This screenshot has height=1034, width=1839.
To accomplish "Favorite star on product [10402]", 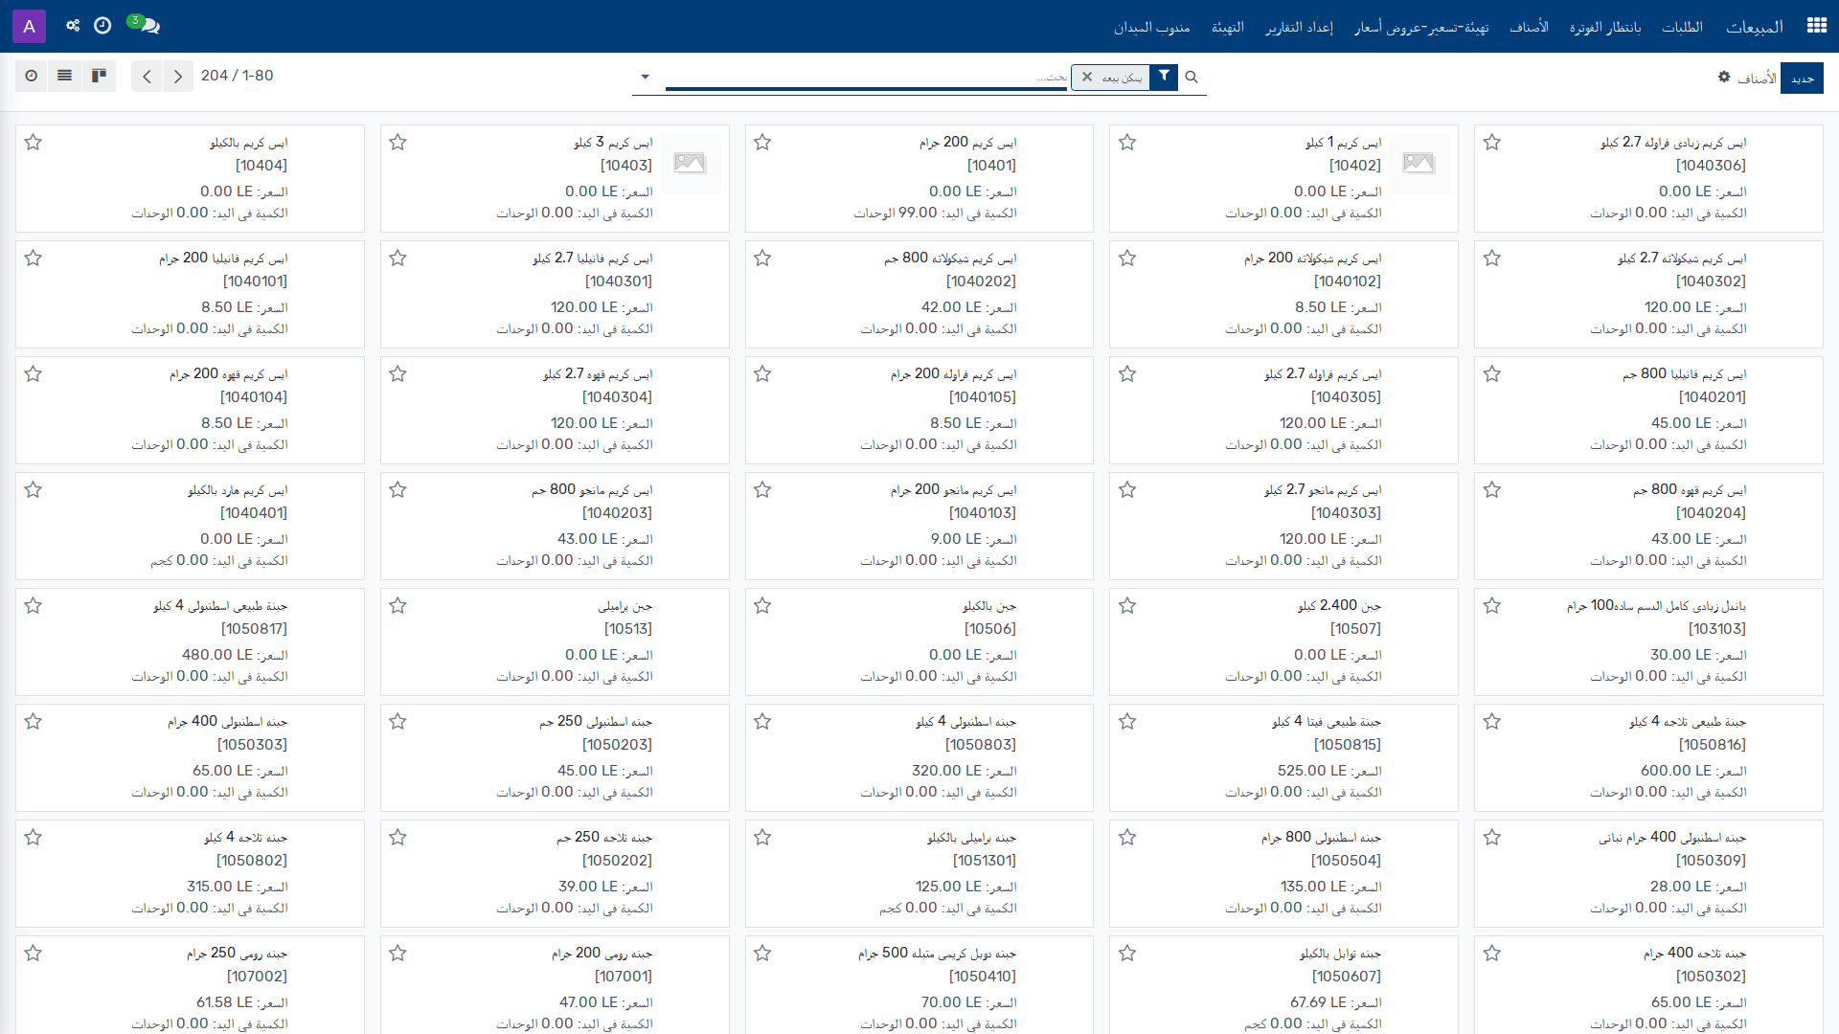I will [1127, 143].
